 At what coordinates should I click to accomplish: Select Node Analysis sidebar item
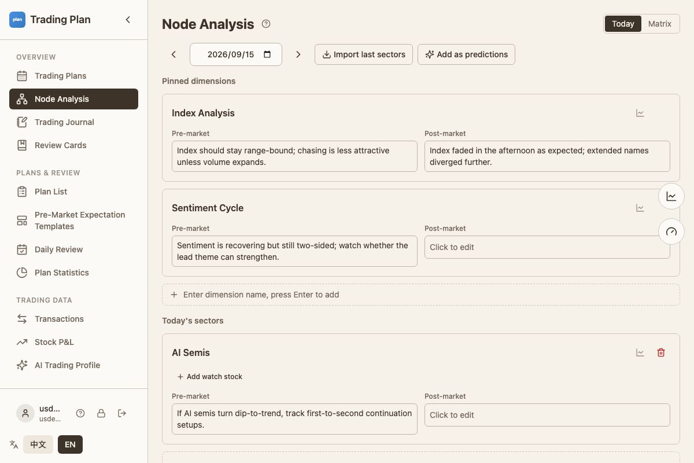pos(73,99)
